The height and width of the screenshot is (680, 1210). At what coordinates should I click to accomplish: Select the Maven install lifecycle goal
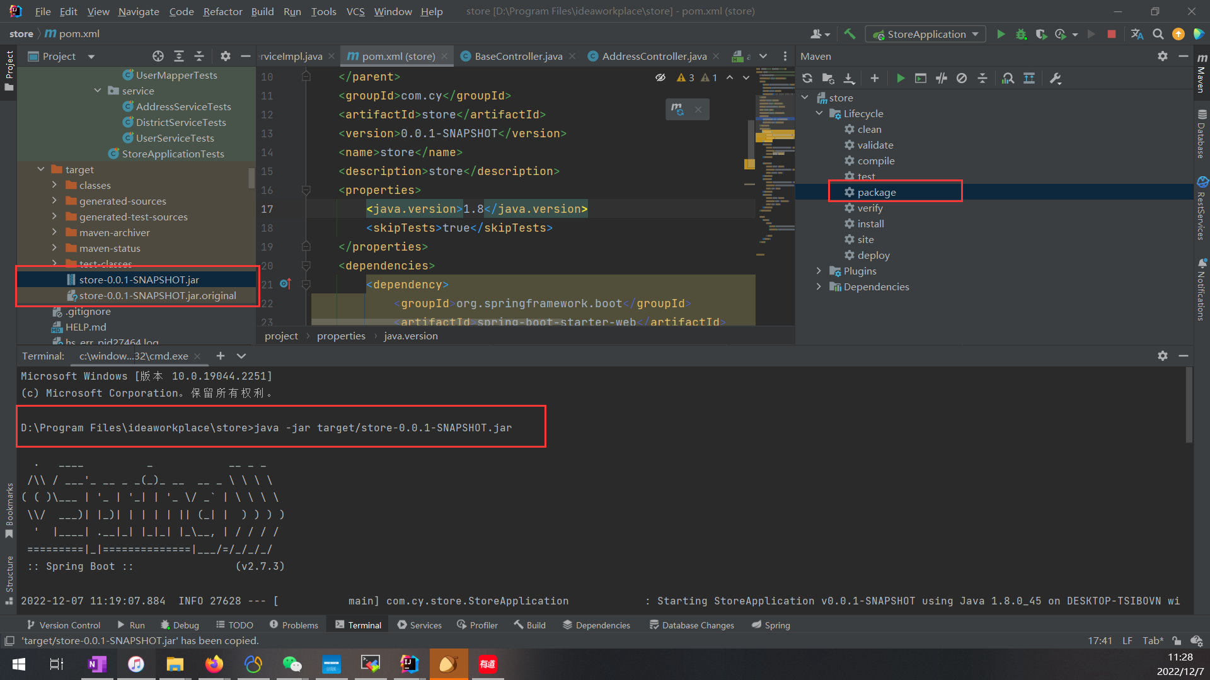pos(870,224)
